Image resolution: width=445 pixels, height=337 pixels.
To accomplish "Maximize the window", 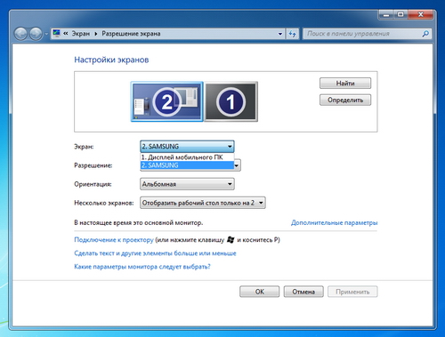I will (x=400, y=14).
